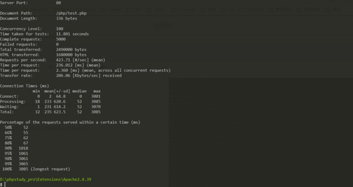
Task: Select the Waiting sd value "614.2"
Action: [60, 107]
